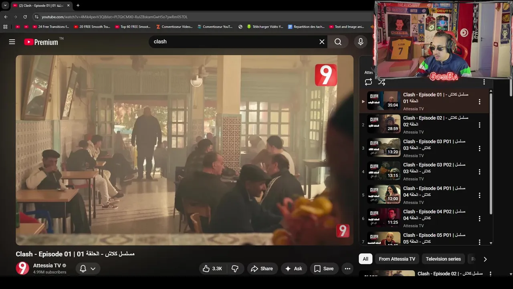Screen dimensions: 513x289
Task: Open Clash Episode 04 P01 title
Action: coord(434,191)
